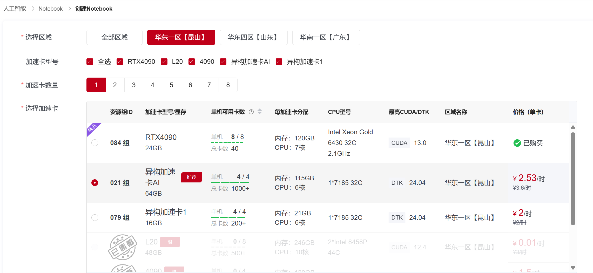Viewport: 593px width, 273px height.
Task: Switch region to 华东四区【山东】
Action: [x=253, y=37]
